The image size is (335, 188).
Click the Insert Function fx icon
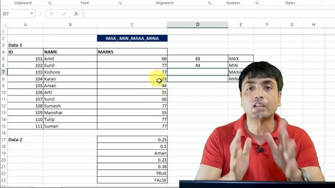(76, 14)
